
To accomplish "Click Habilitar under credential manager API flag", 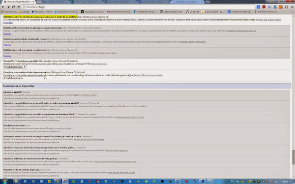I will click(7, 34).
